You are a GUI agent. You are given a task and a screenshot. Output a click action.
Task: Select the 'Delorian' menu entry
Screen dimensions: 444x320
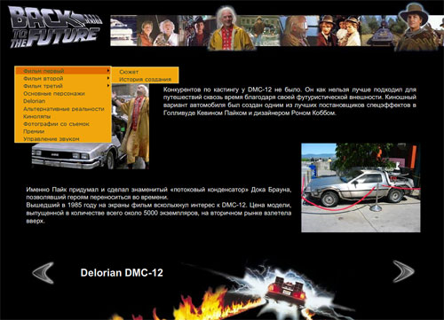(63, 101)
